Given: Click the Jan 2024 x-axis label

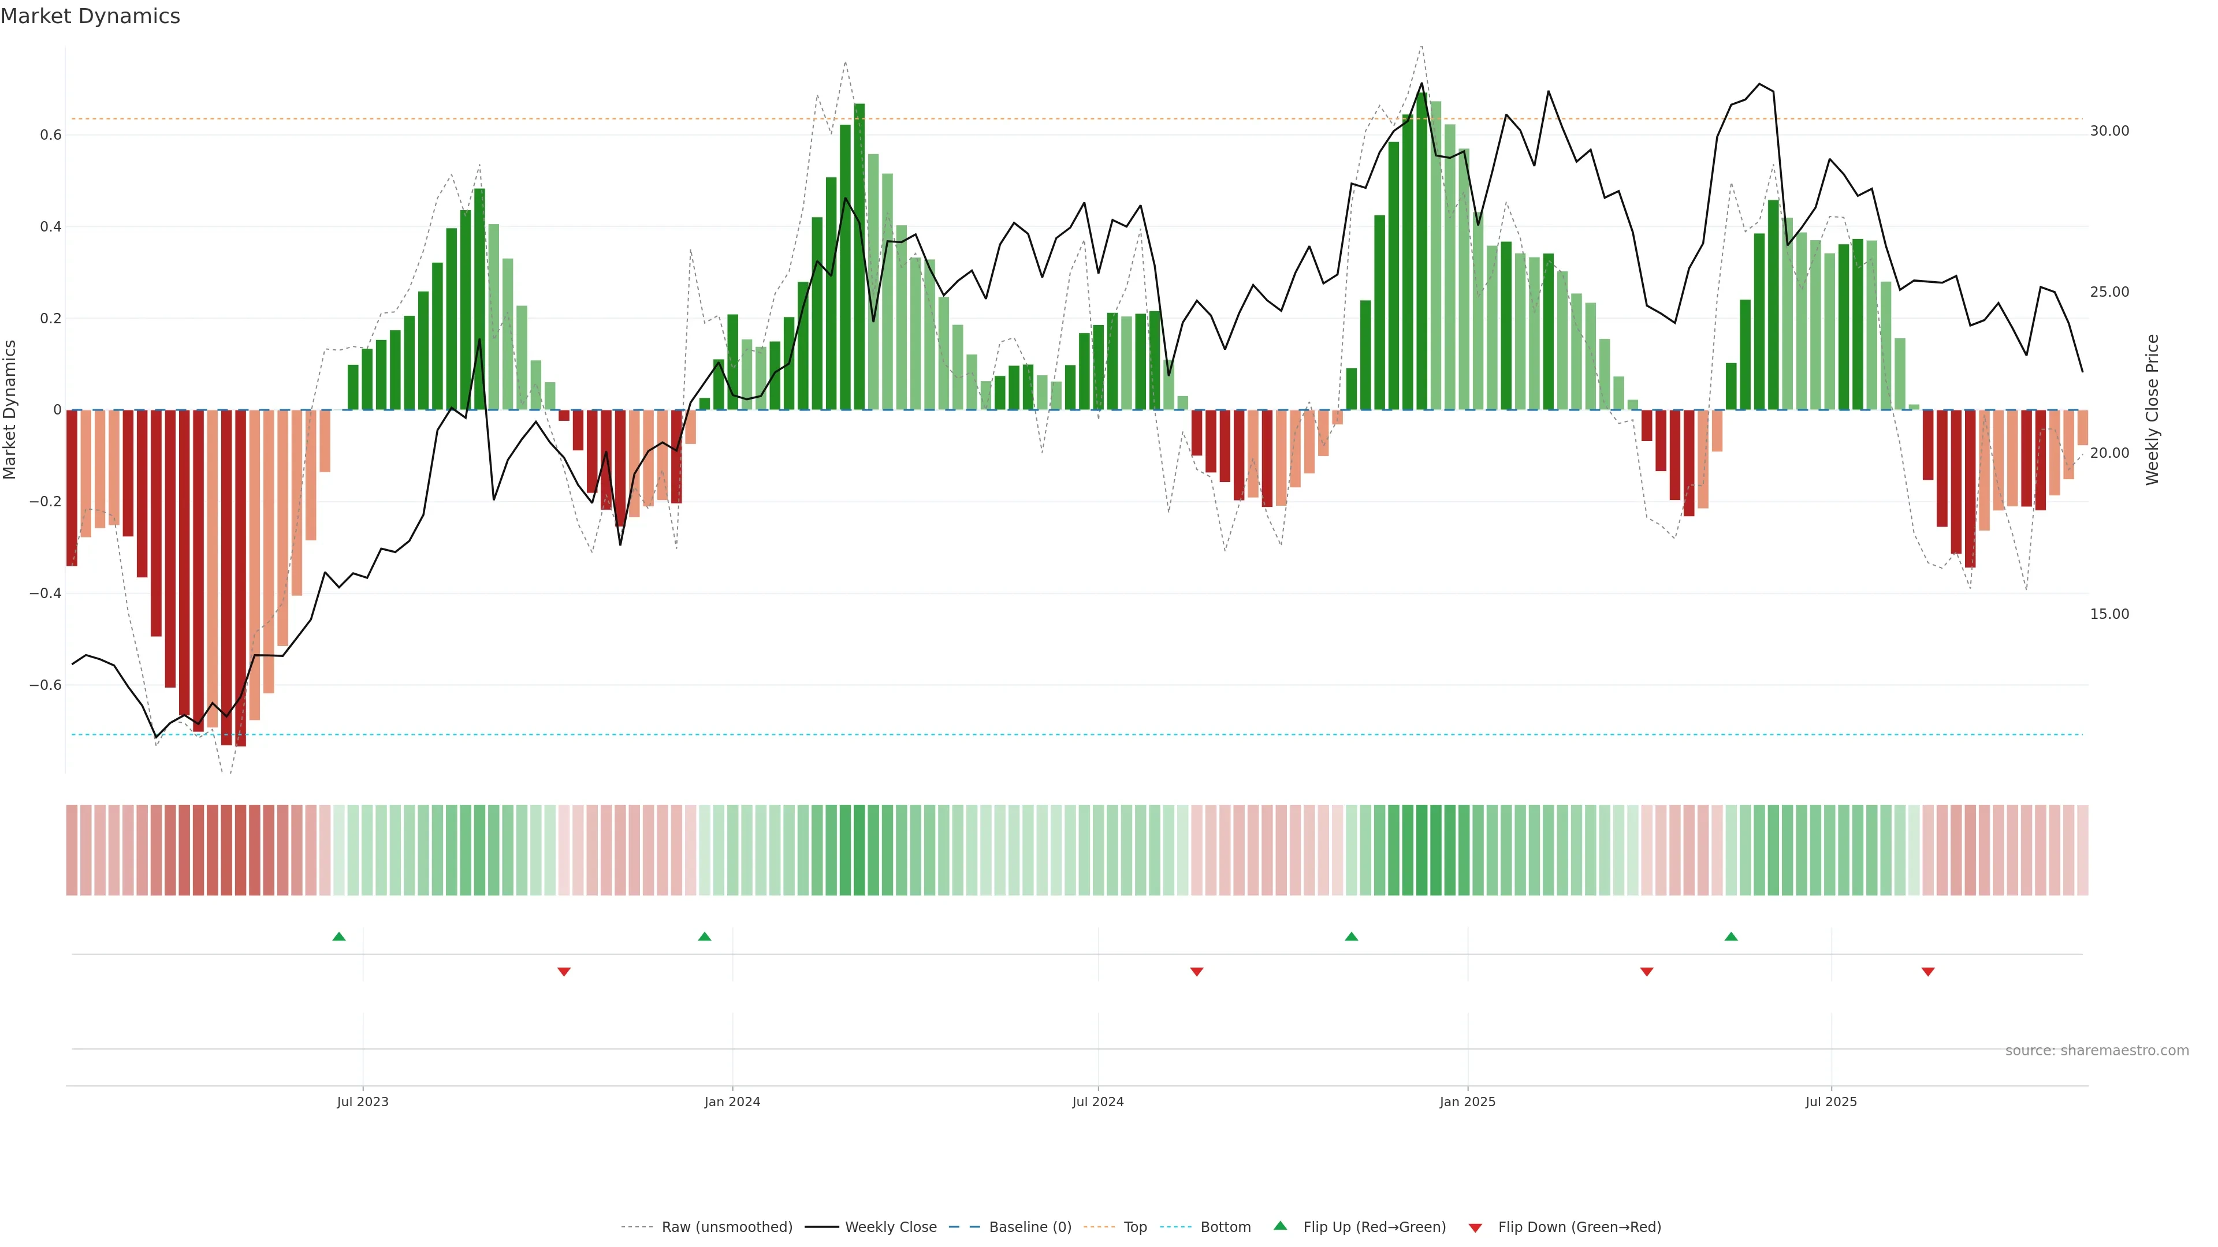Looking at the screenshot, I should [x=732, y=1102].
